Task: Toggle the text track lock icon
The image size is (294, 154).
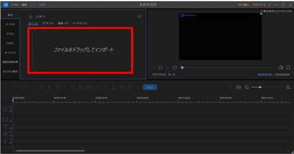Action: pos(10,129)
